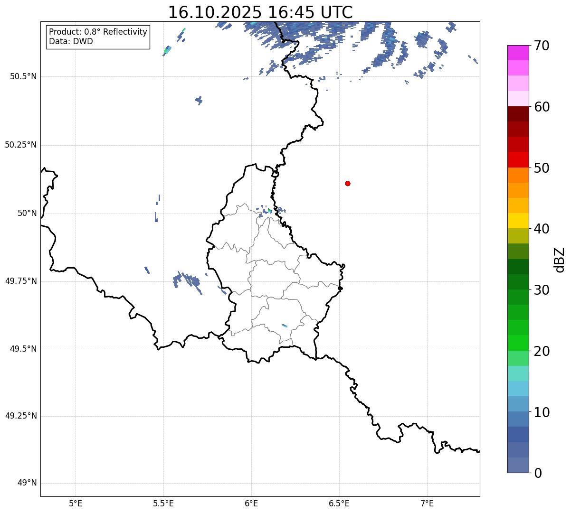Click the isolated echo near 50.4°N, 5.7°E
The width and height of the screenshot is (571, 513).
pos(199,100)
